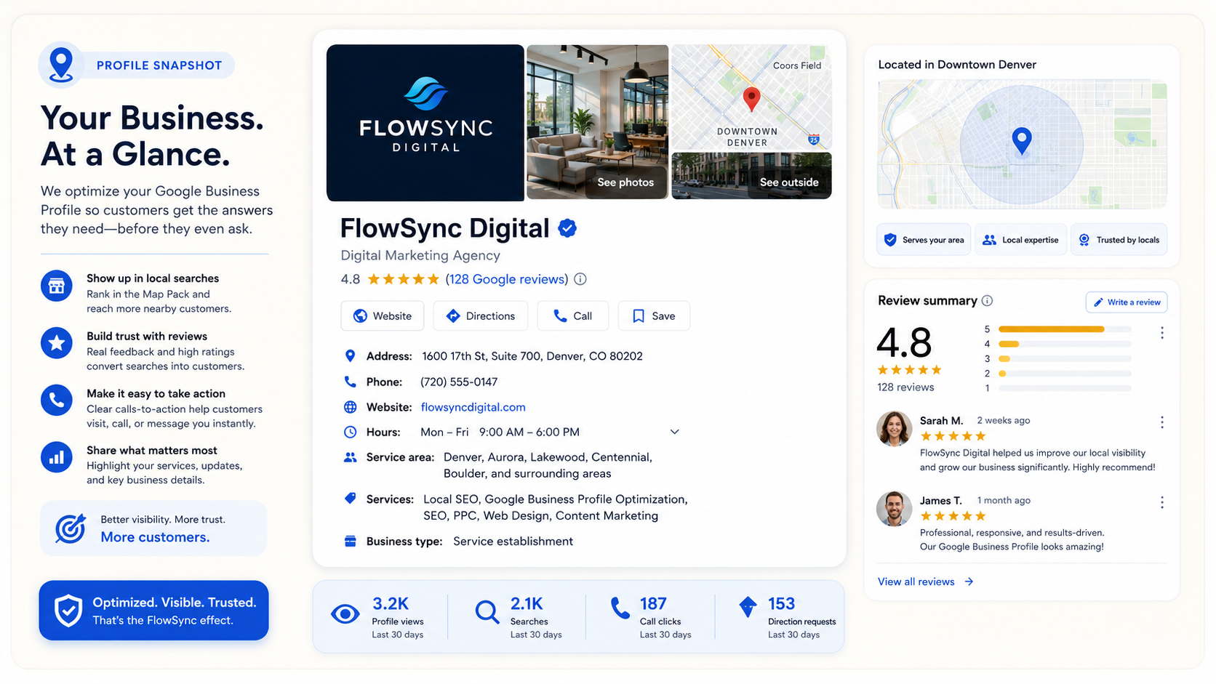Click the More customers. callout
The height and width of the screenshot is (684, 1216).
click(x=153, y=528)
